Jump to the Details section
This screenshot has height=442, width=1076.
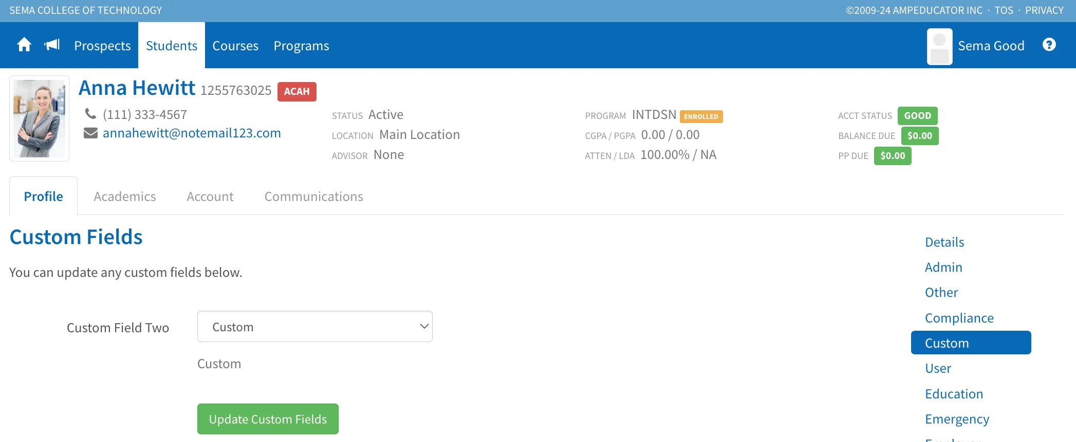[944, 242]
